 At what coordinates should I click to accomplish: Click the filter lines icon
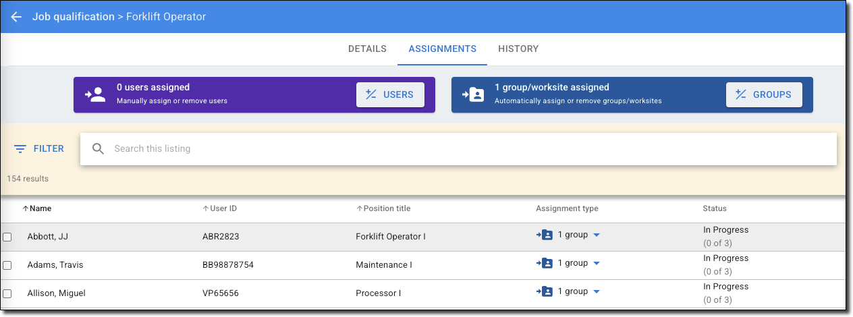point(20,148)
